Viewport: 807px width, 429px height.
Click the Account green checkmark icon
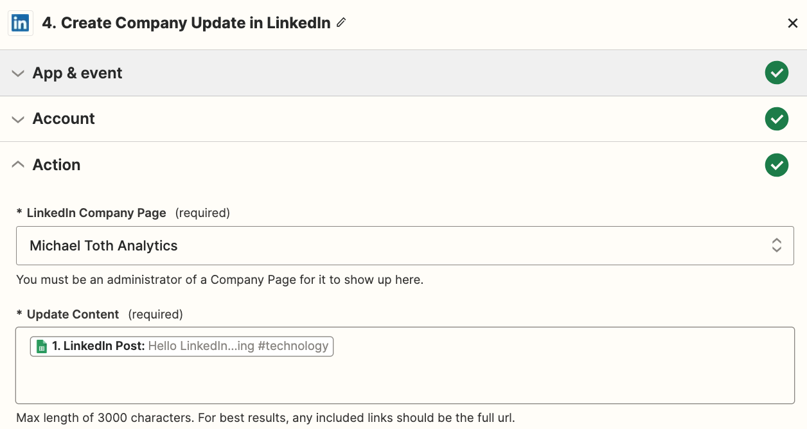pyautogui.click(x=776, y=119)
